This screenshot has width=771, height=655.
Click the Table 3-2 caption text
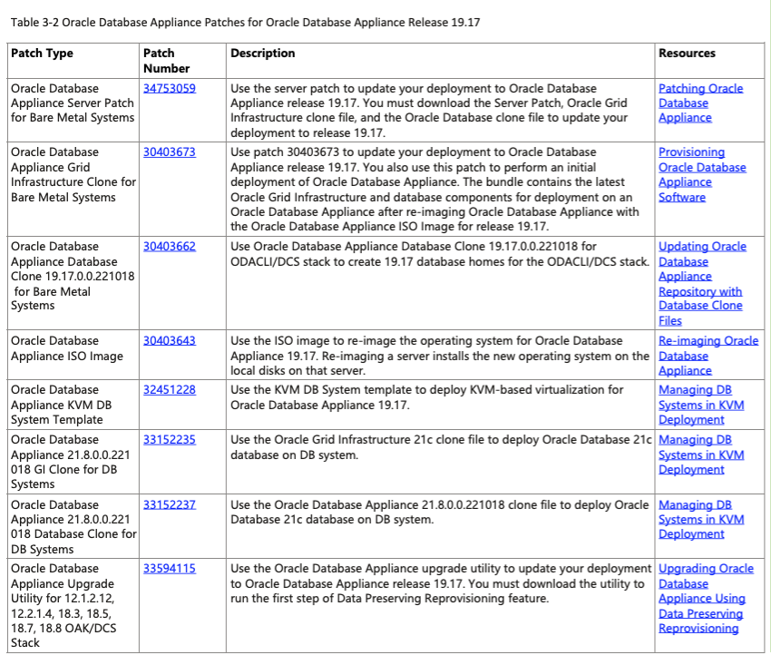(246, 22)
